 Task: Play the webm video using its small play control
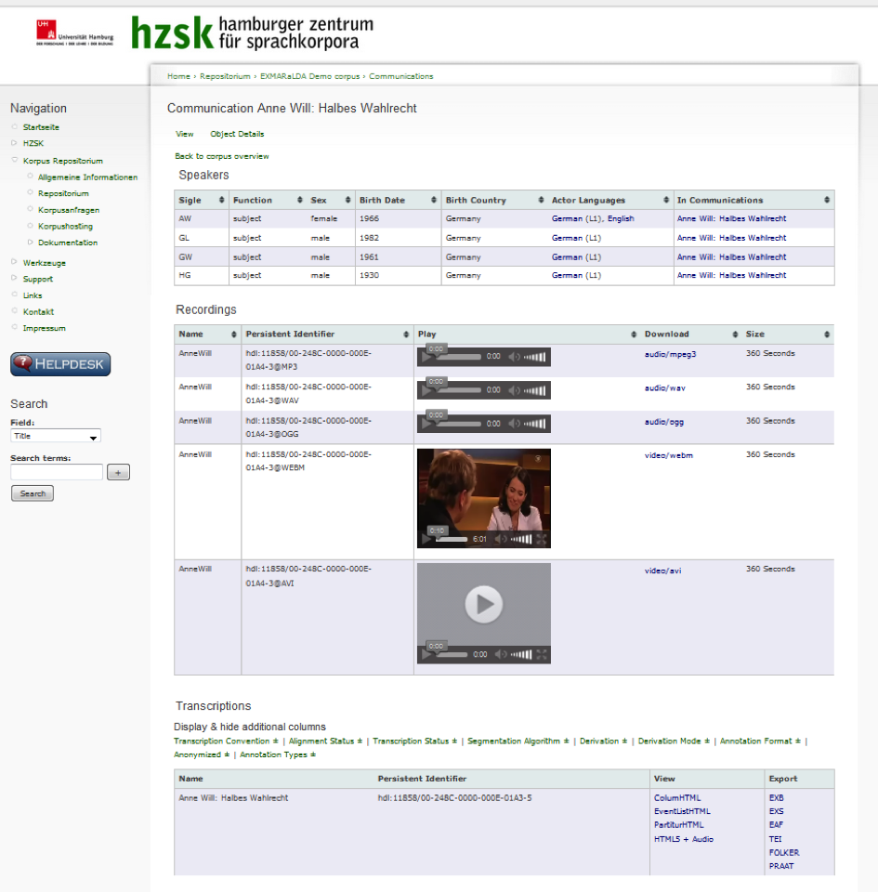pos(426,539)
